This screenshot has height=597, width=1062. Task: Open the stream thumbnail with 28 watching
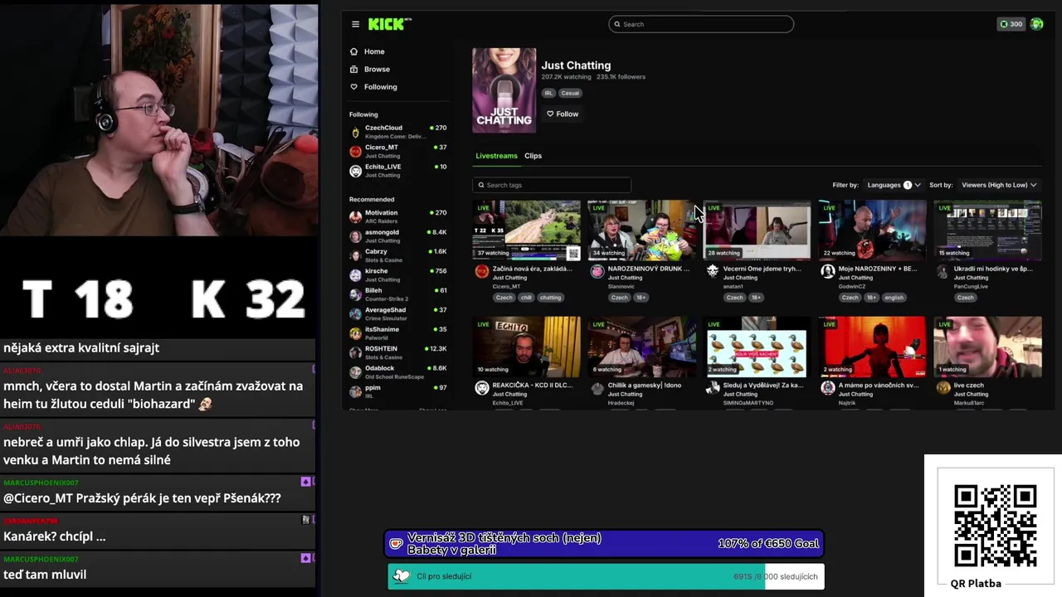[758, 230]
